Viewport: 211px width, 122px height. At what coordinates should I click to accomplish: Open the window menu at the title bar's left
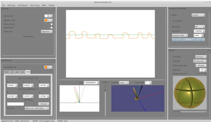(2, 2)
